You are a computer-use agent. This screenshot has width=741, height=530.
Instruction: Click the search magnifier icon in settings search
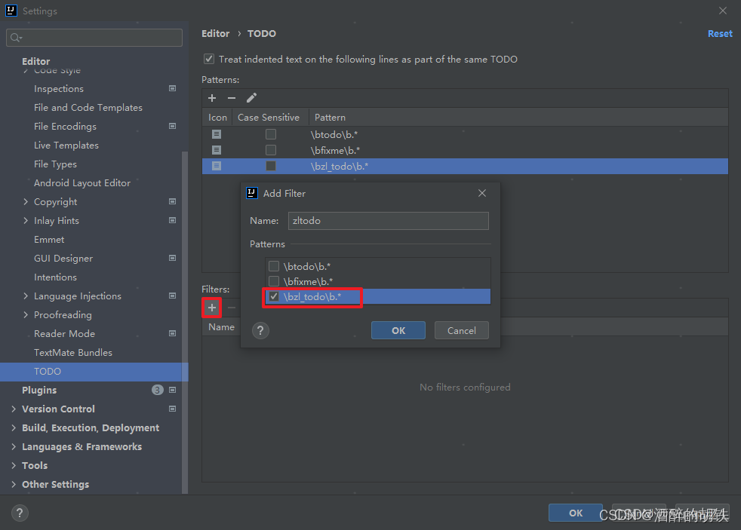point(16,38)
